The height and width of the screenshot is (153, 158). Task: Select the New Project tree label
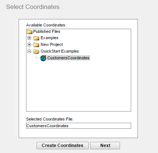pos(52,44)
